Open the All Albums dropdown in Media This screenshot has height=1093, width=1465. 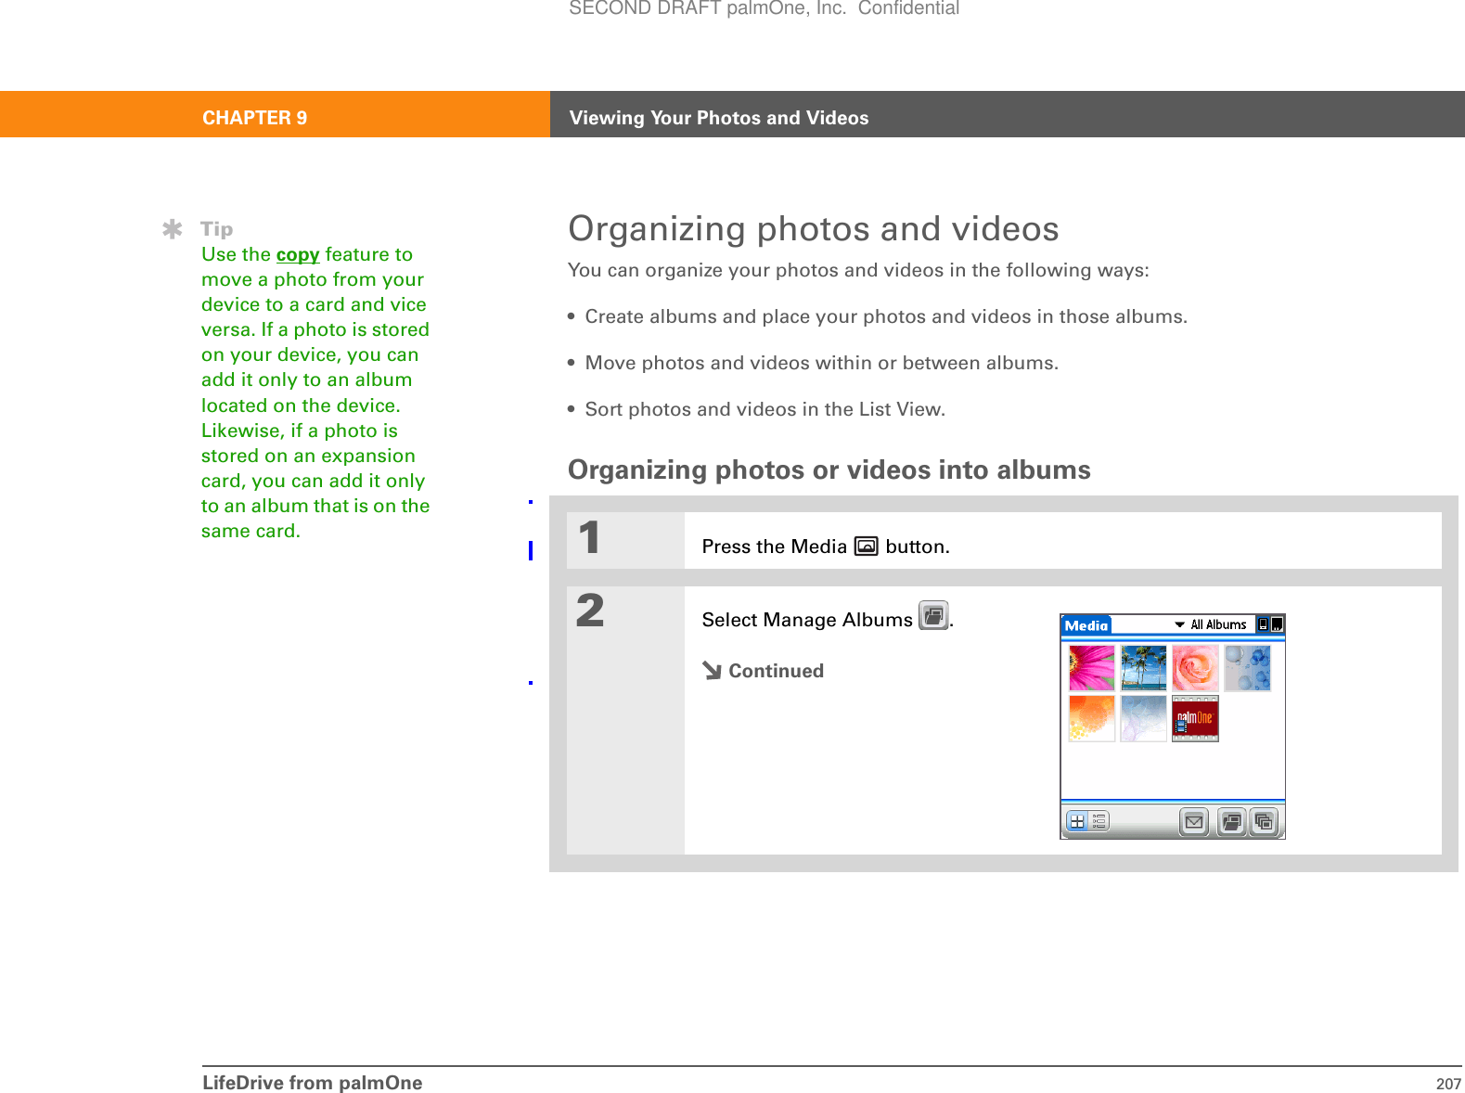(x=1211, y=624)
